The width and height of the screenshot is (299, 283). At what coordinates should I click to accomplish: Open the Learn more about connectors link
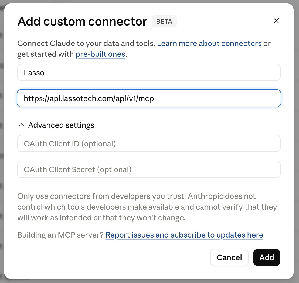tap(209, 44)
